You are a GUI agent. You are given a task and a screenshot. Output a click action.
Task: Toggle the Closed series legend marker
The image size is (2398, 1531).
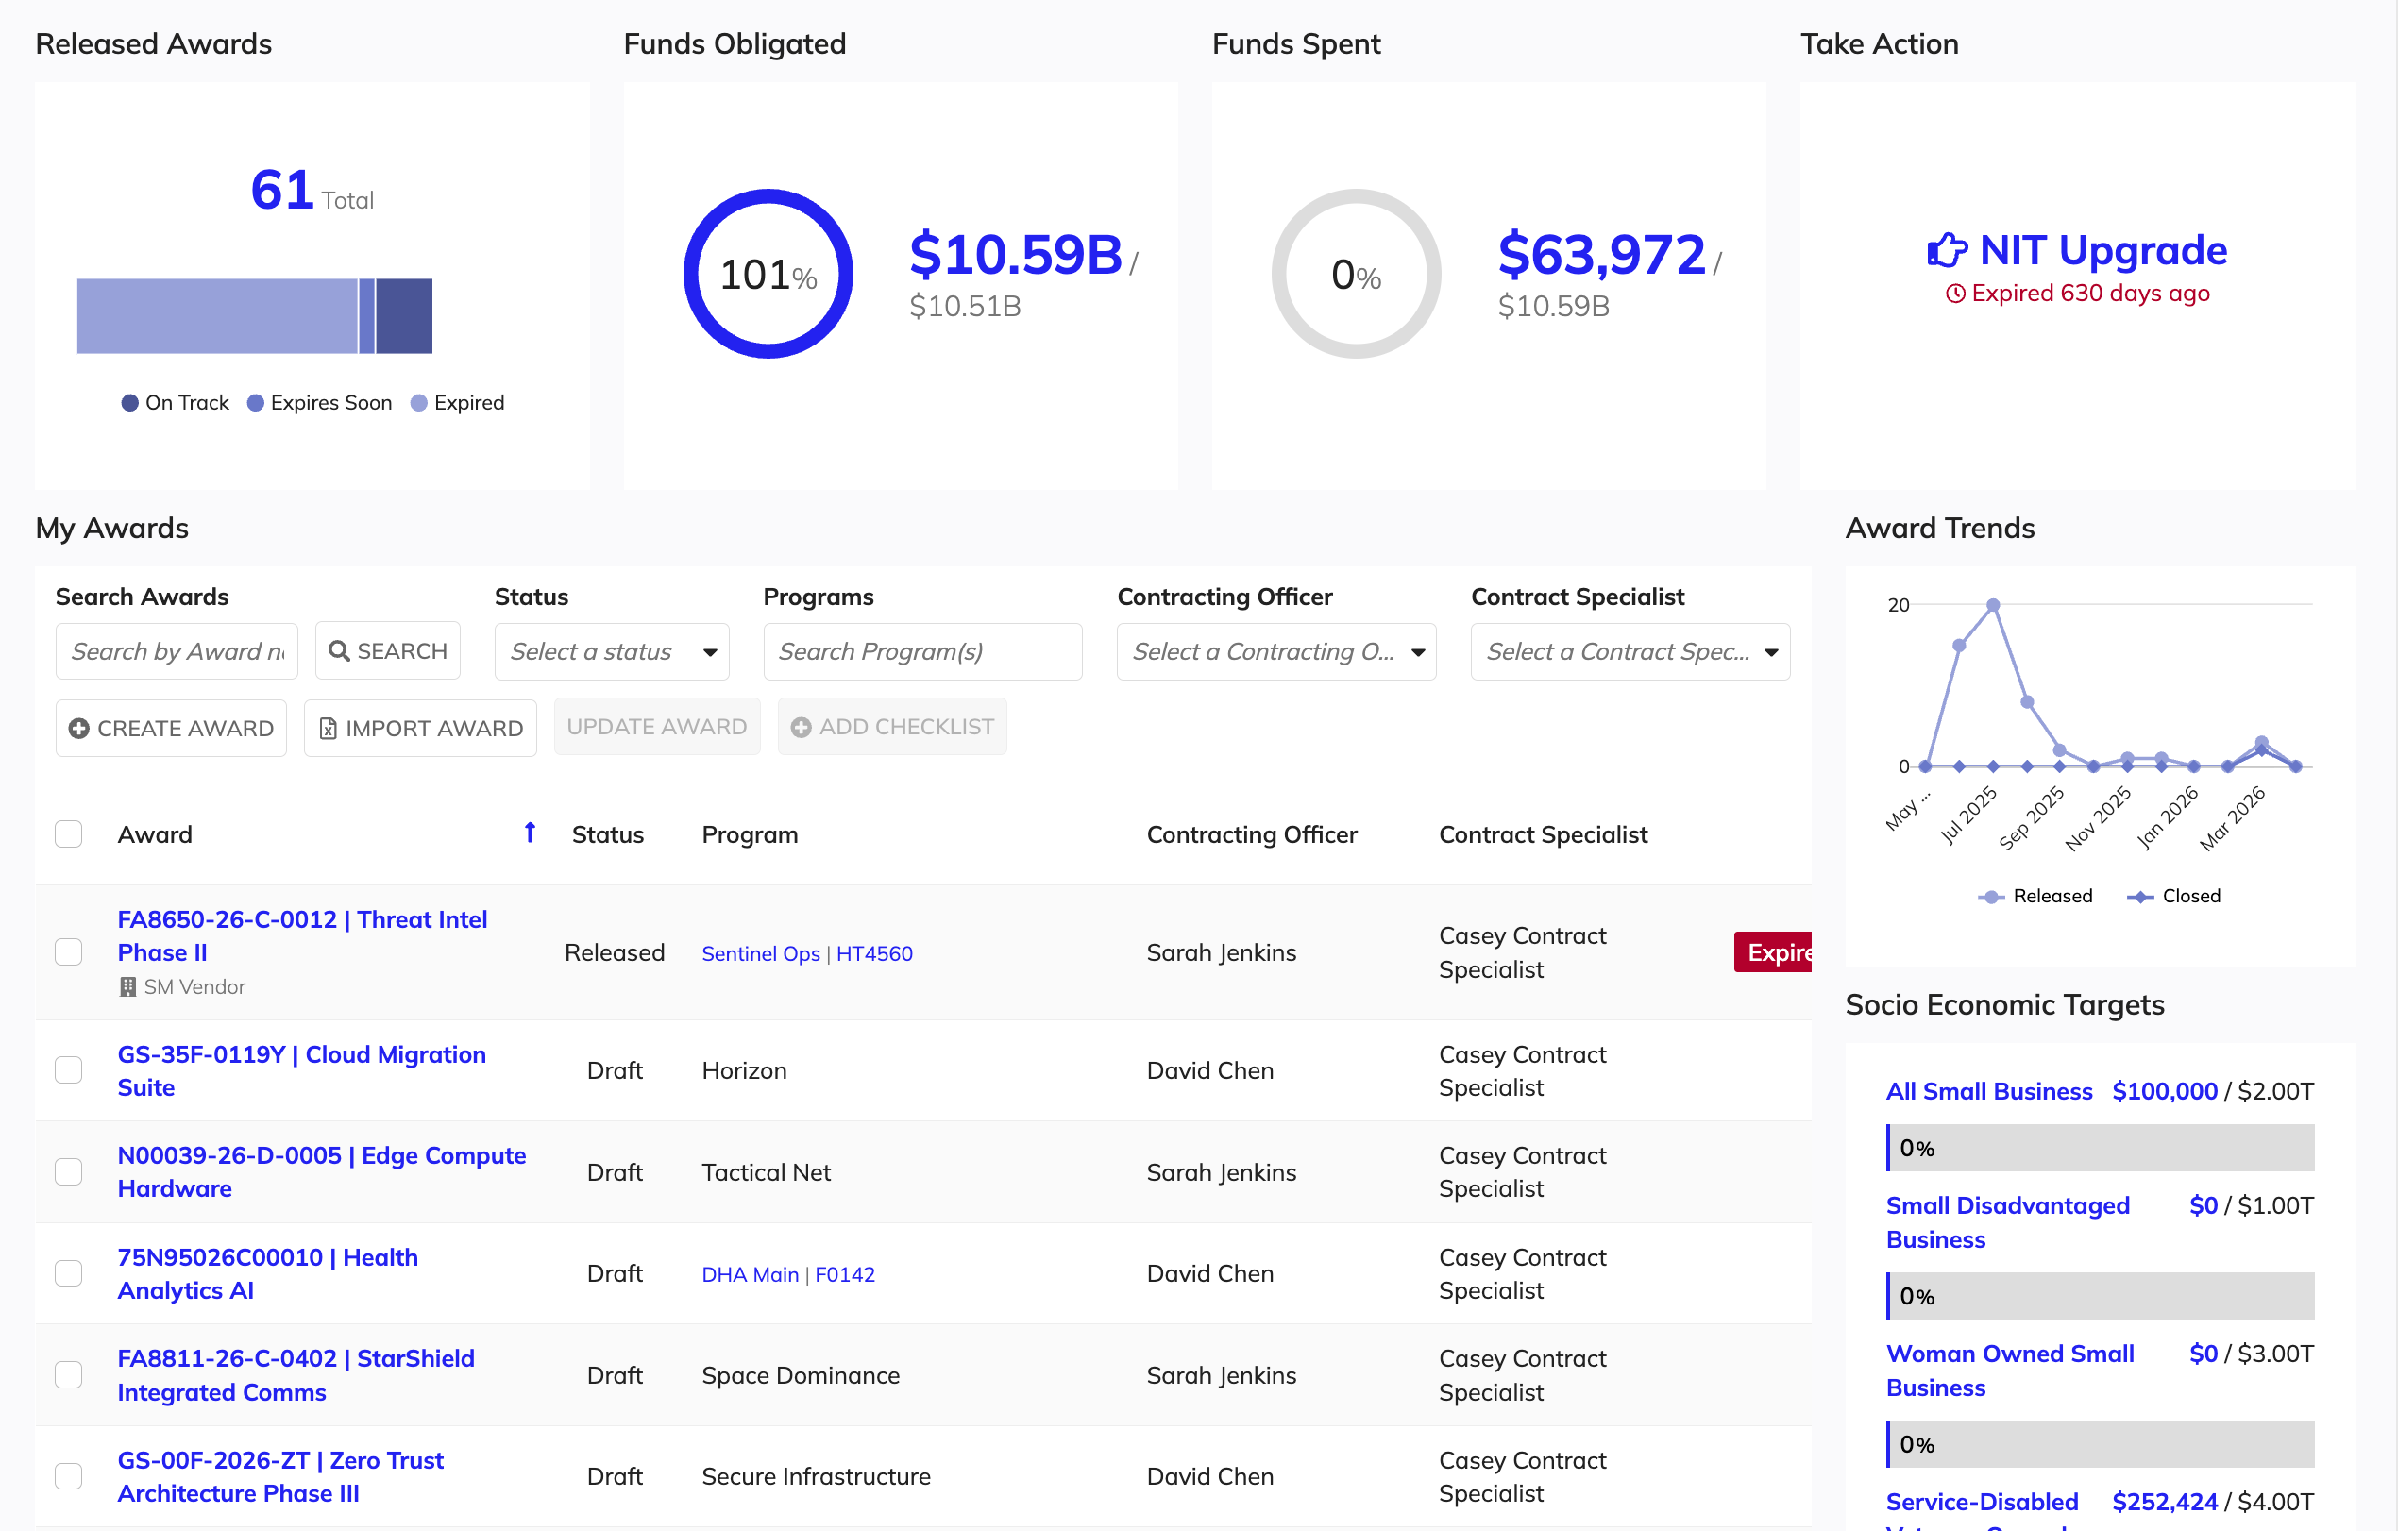click(x=2140, y=897)
